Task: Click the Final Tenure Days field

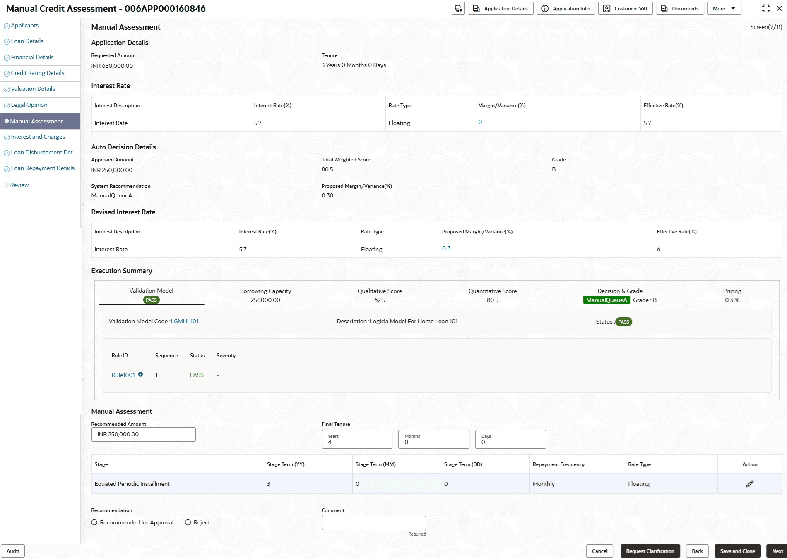Action: click(x=510, y=439)
